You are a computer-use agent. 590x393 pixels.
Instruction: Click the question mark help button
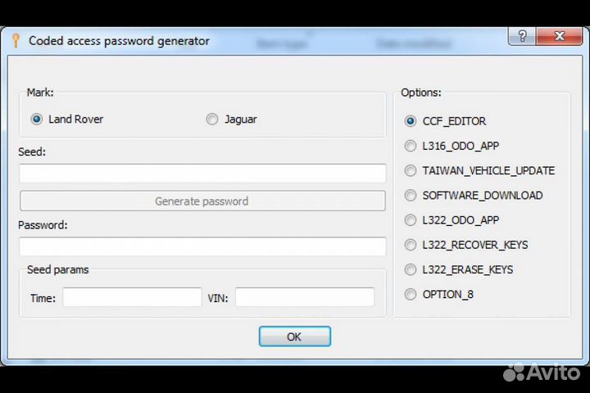(522, 38)
